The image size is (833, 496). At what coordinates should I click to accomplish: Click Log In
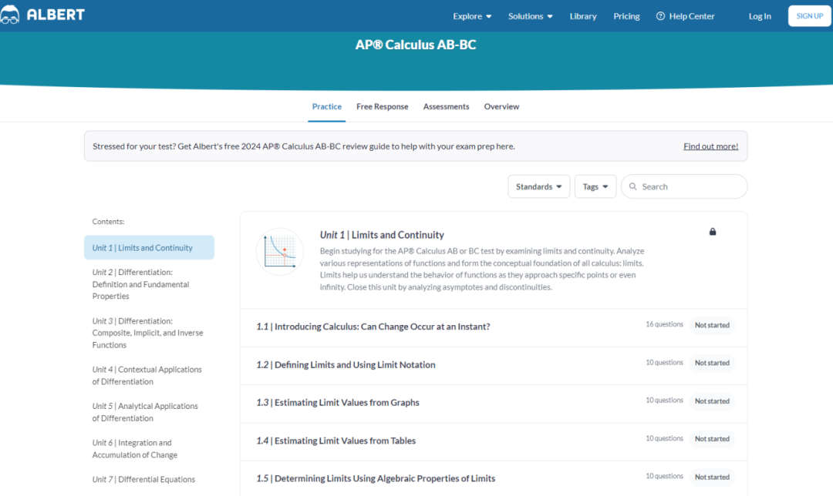(x=760, y=16)
